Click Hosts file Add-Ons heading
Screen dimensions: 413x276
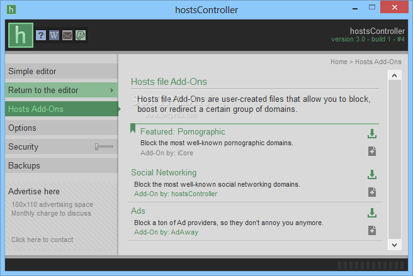pyautogui.click(x=169, y=82)
